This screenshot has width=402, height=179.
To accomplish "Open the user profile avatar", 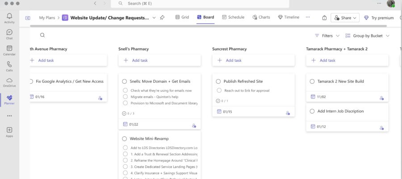I will tap(391, 3).
